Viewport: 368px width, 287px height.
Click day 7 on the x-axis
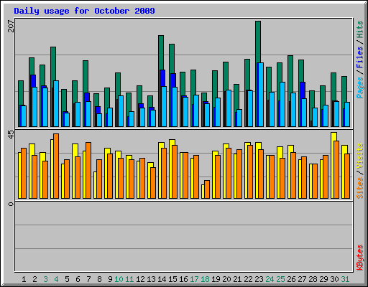tap(88, 279)
